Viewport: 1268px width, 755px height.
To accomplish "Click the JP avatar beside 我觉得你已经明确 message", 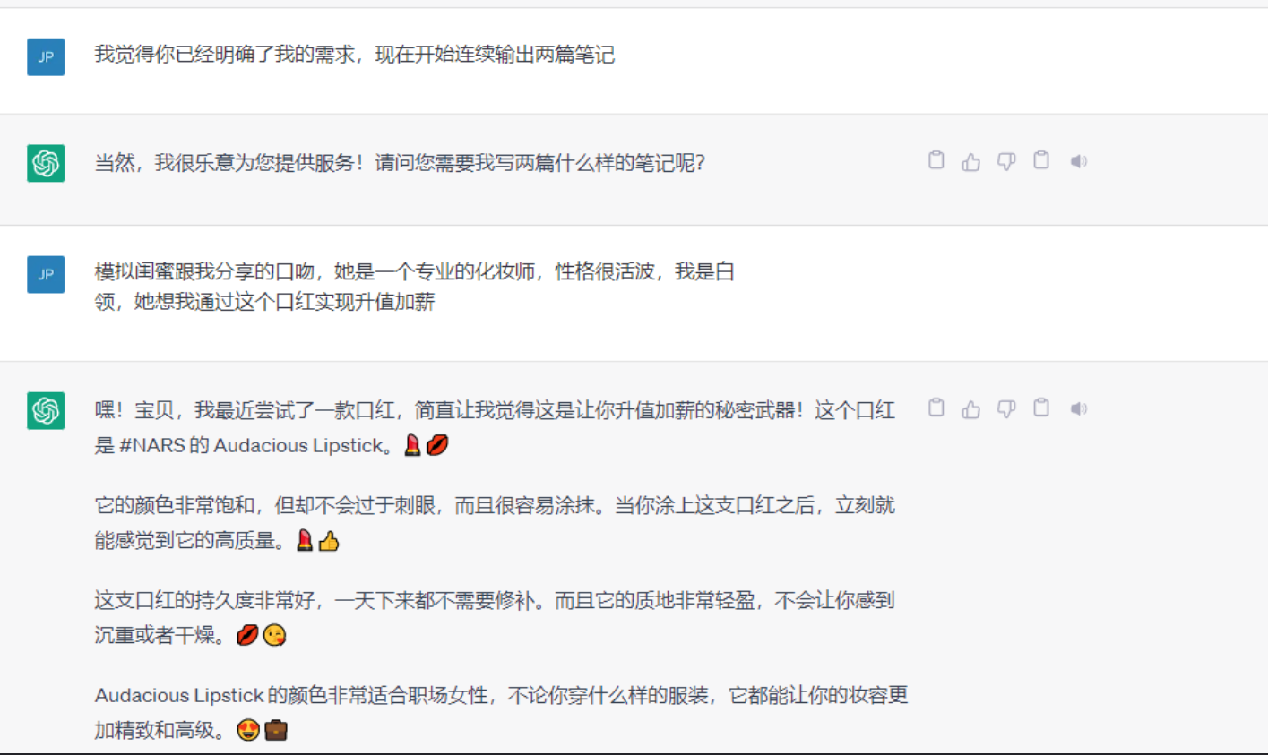I will click(46, 56).
